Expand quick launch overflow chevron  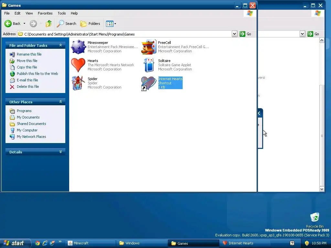(x=60, y=242)
